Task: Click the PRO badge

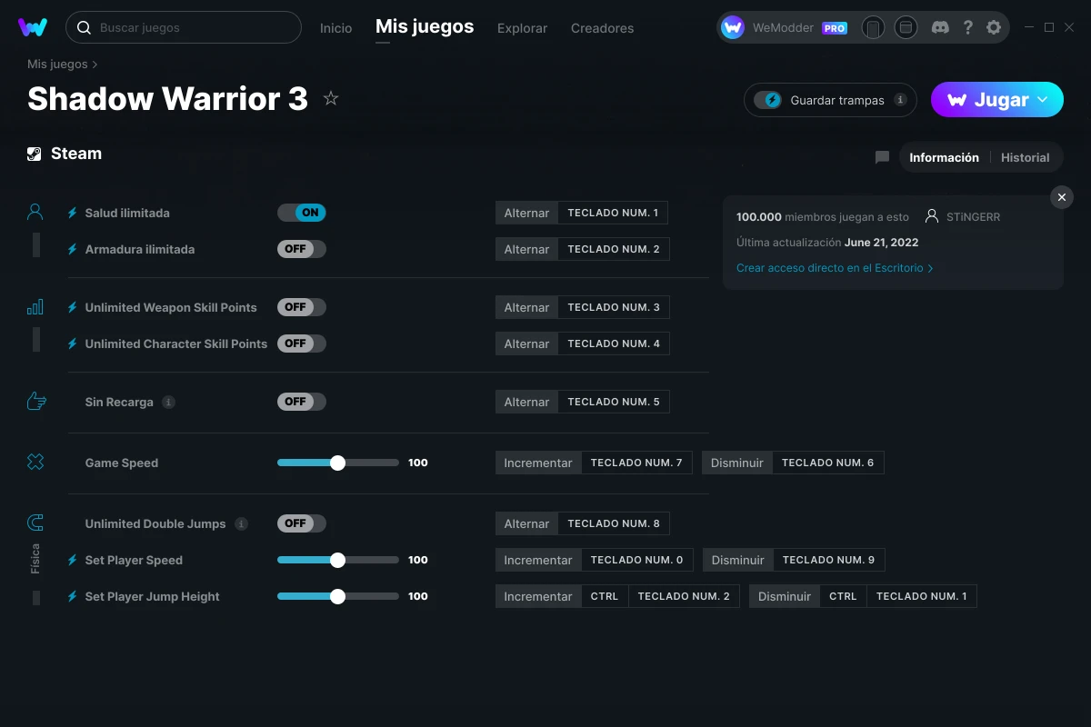Action: point(835,28)
